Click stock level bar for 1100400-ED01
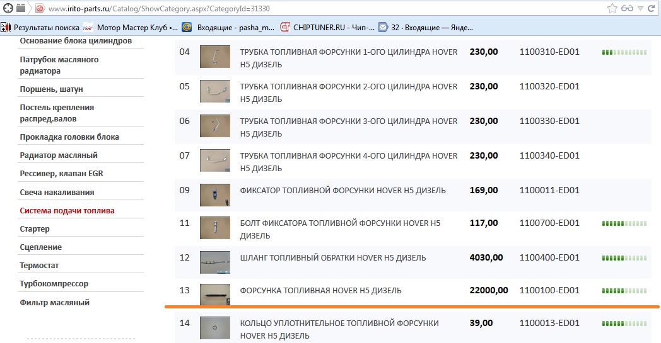This screenshot has height=343, width=661. pyautogui.click(x=624, y=258)
